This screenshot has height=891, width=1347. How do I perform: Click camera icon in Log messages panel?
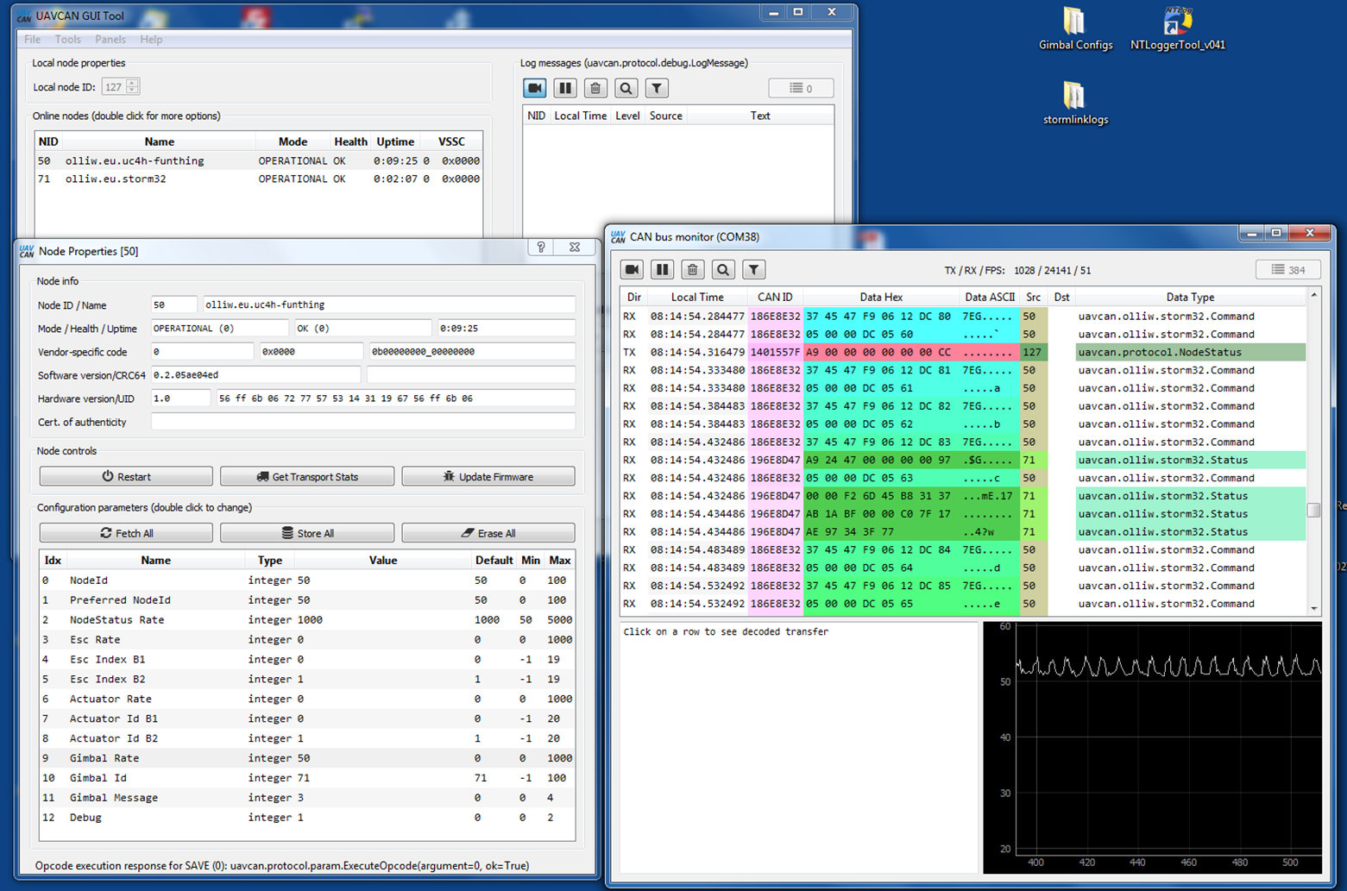click(535, 88)
